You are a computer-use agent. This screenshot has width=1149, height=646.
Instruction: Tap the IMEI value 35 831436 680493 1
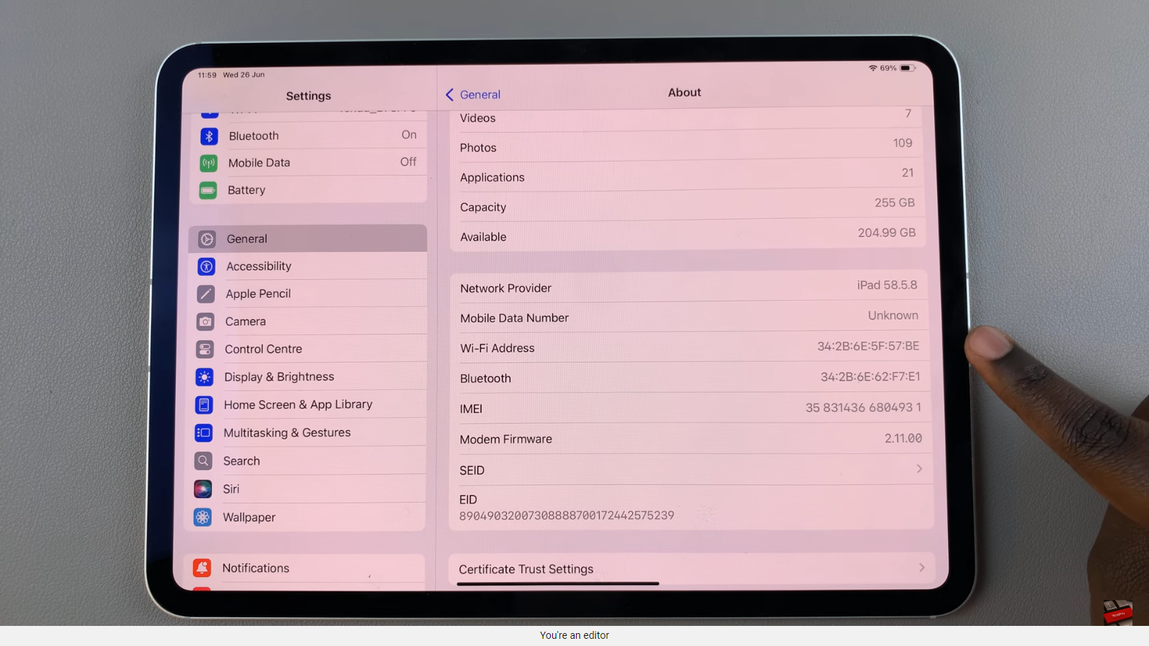[x=863, y=408]
